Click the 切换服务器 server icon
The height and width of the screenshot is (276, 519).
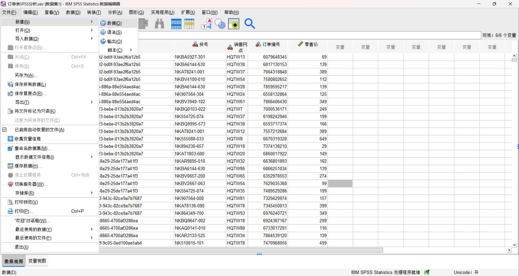pos(10,184)
